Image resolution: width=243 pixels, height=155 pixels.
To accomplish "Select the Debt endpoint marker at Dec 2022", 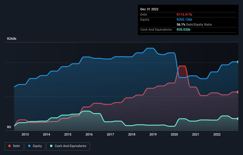I will pos(238,92).
